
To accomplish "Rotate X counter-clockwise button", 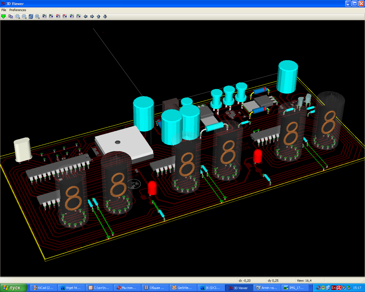I will pyautogui.click(x=44, y=17).
